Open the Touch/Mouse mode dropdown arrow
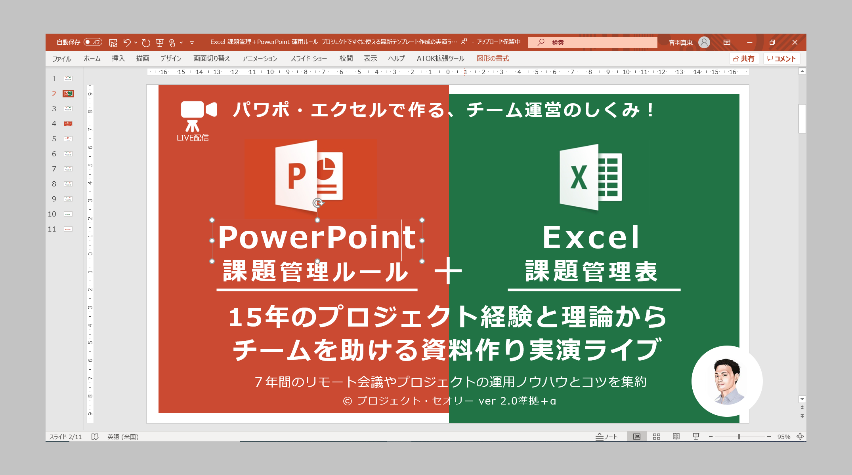Screen dimensions: 852x475 pyautogui.click(x=181, y=42)
